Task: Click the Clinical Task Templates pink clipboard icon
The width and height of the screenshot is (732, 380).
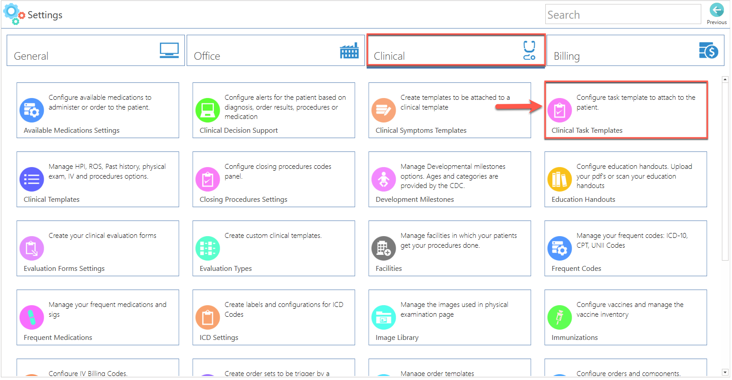Action: click(560, 110)
